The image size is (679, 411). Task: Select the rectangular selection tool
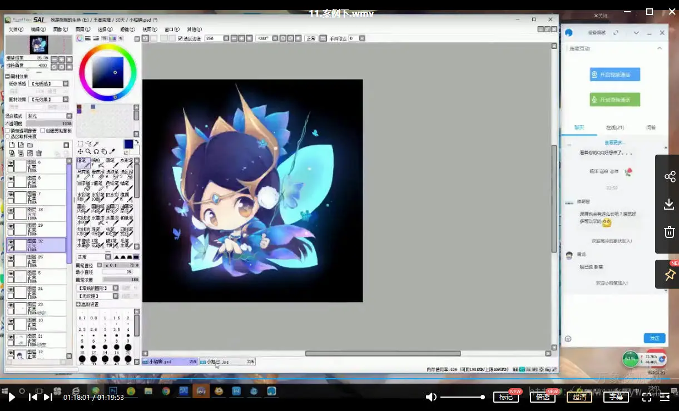point(80,144)
